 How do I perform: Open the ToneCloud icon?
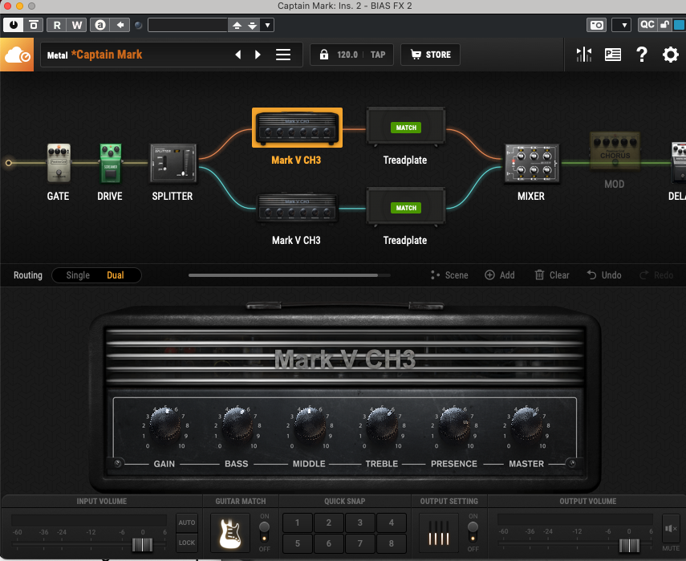coord(17,55)
